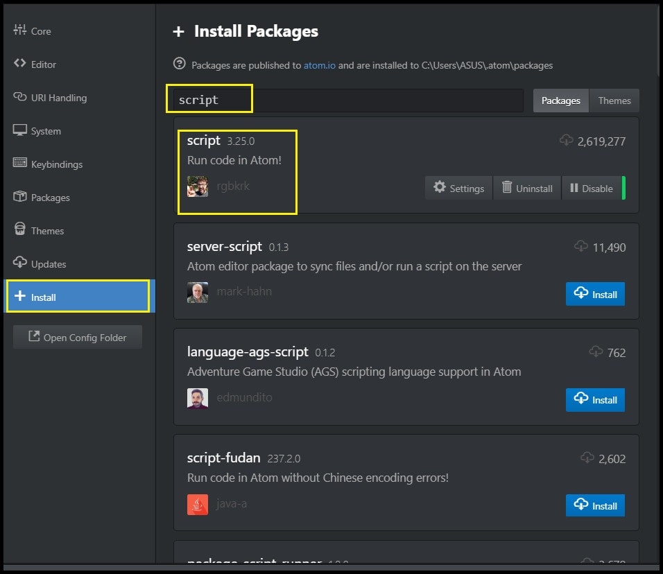Open the Install section in sidebar

click(x=78, y=297)
